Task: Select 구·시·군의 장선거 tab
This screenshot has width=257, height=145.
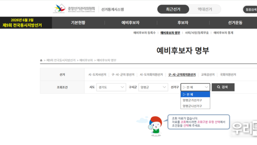Action: click(x=123, y=75)
